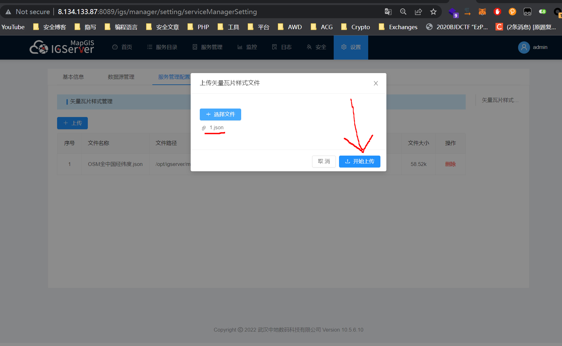Image resolution: width=562 pixels, height=346 pixels.
Task: Switch to the 服务管理配置 tab
Action: [x=174, y=77]
